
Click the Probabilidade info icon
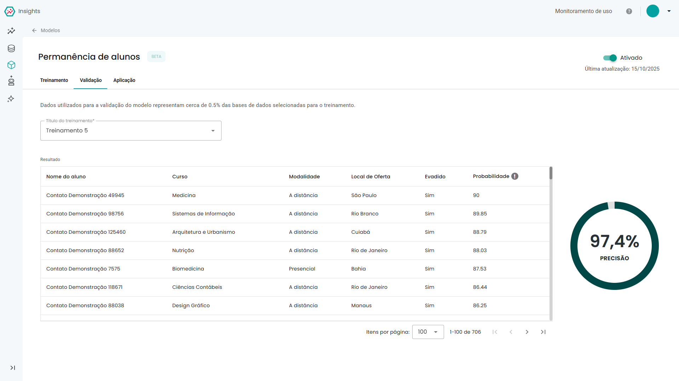click(x=515, y=176)
